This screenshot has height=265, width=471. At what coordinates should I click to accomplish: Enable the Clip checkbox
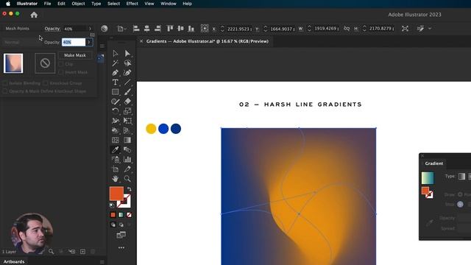tap(61, 64)
